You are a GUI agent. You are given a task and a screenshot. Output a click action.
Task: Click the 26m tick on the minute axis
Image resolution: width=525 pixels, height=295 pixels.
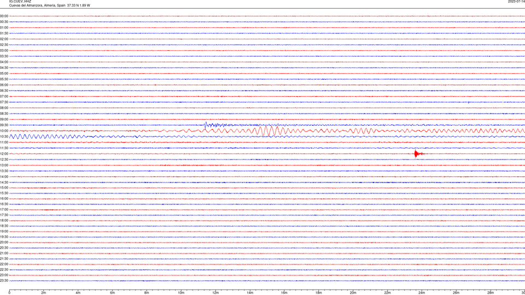[456, 293]
